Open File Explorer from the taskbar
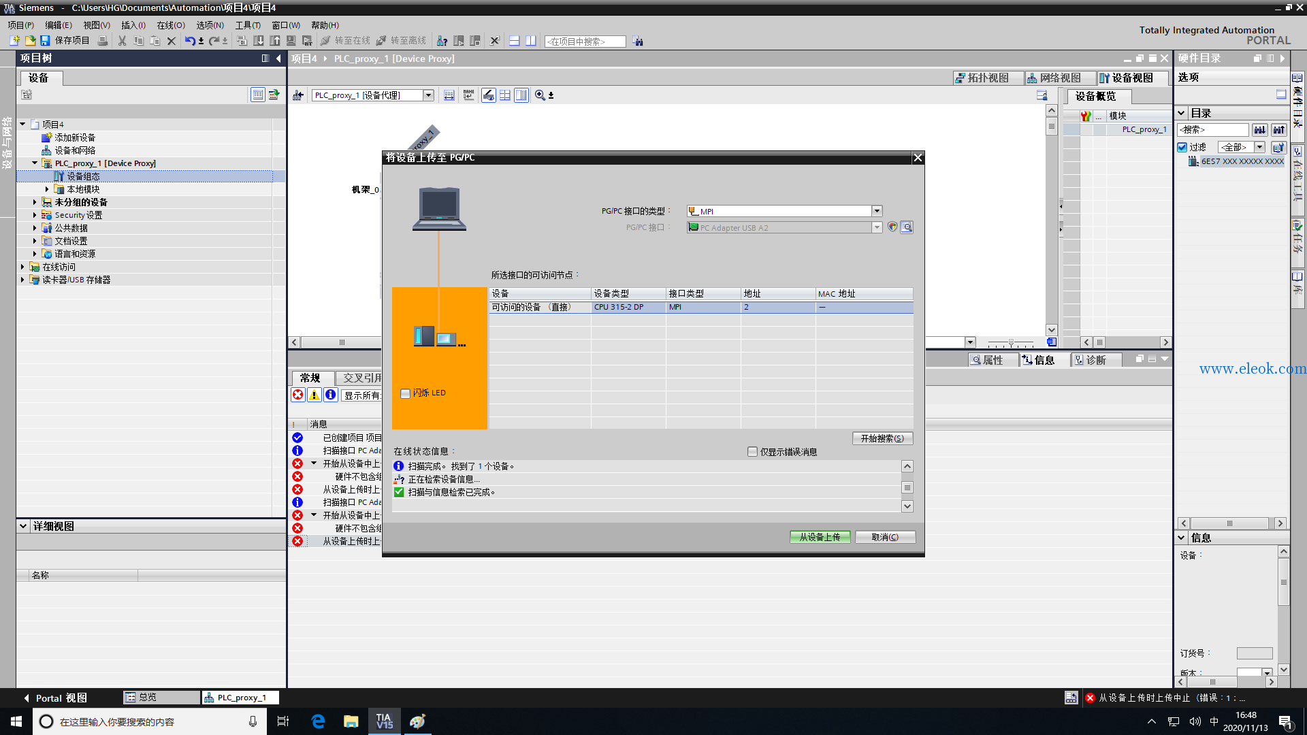 tap(351, 721)
